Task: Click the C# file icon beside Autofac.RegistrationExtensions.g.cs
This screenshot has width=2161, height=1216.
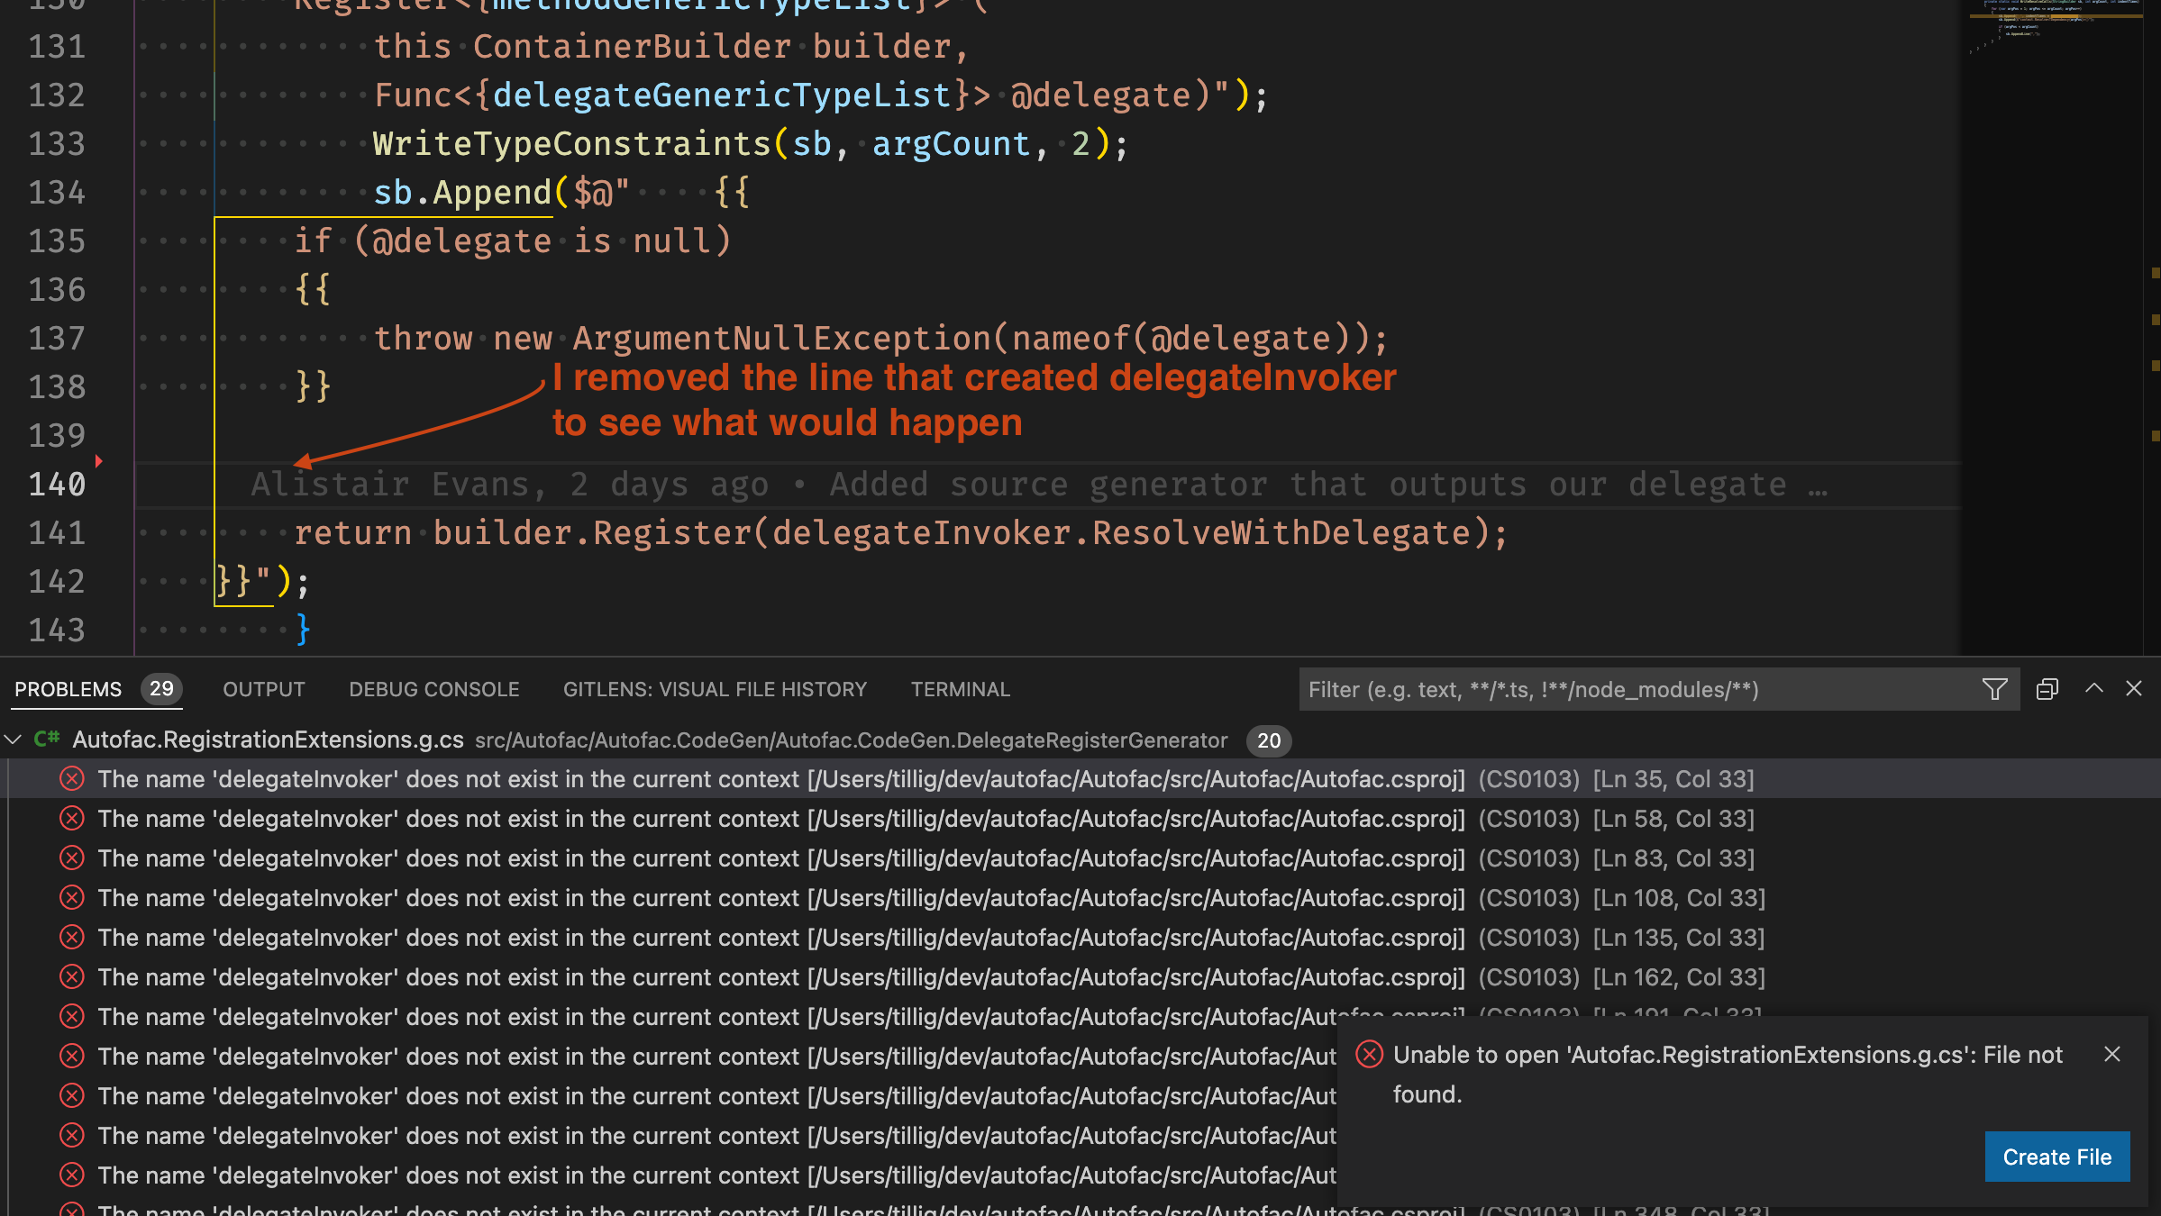Action: point(47,740)
